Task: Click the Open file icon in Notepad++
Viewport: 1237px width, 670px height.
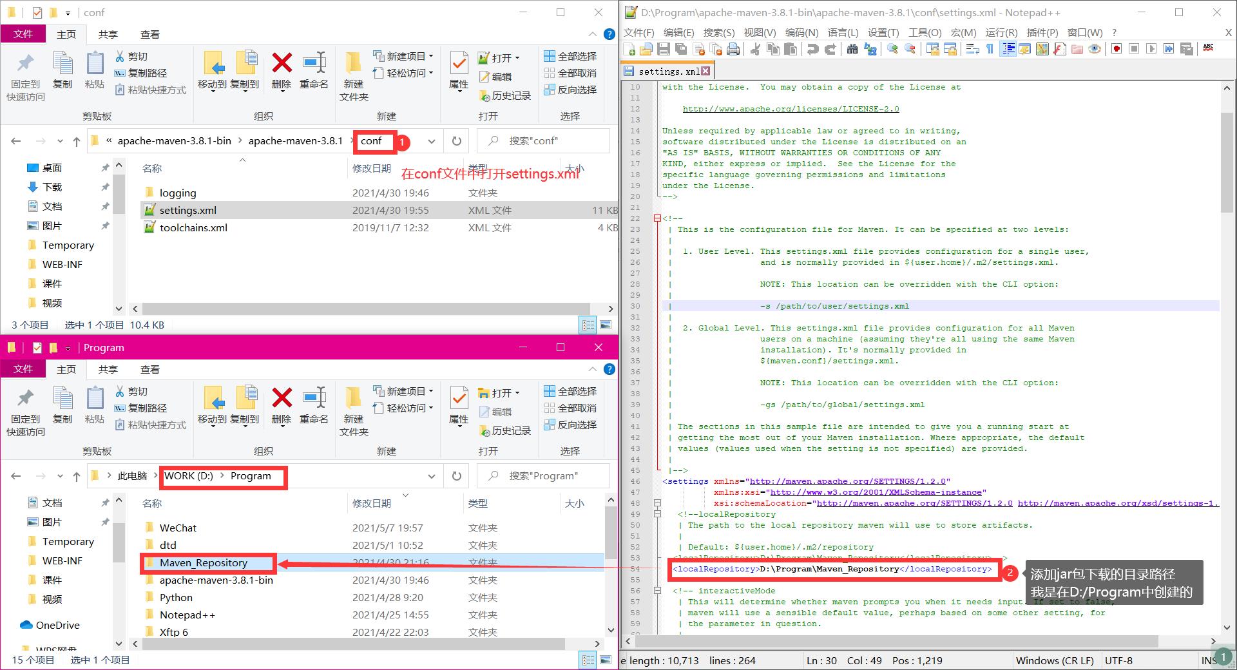Action: pos(646,49)
